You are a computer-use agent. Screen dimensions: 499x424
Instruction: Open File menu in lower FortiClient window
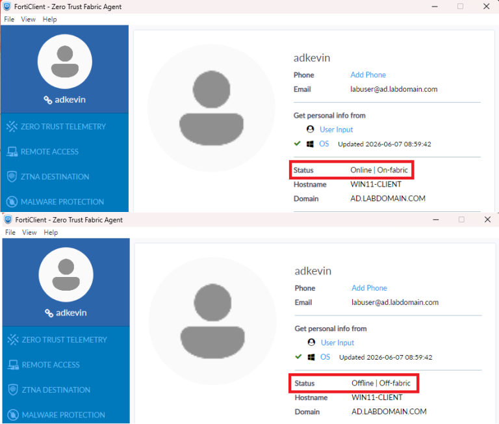pyautogui.click(x=10, y=233)
